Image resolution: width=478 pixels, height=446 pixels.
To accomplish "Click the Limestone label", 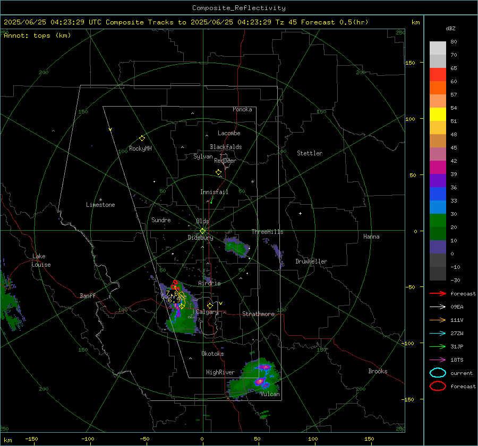I will tap(100, 205).
